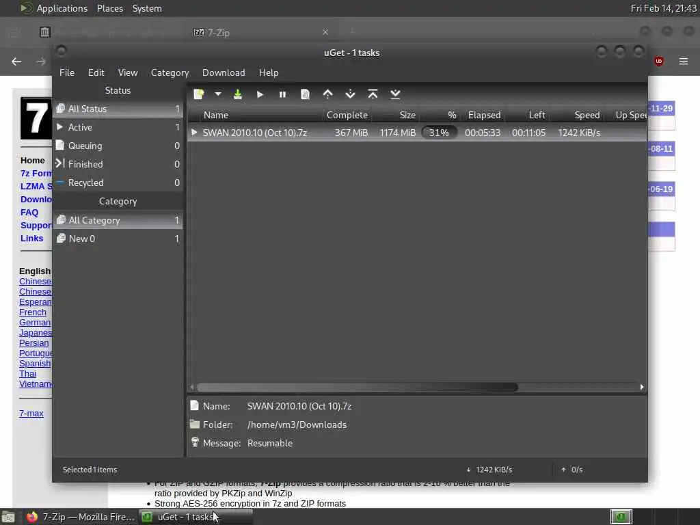The height and width of the screenshot is (525, 700).
Task: Click the horizontal scrollbar in download list
Action: (x=357, y=387)
